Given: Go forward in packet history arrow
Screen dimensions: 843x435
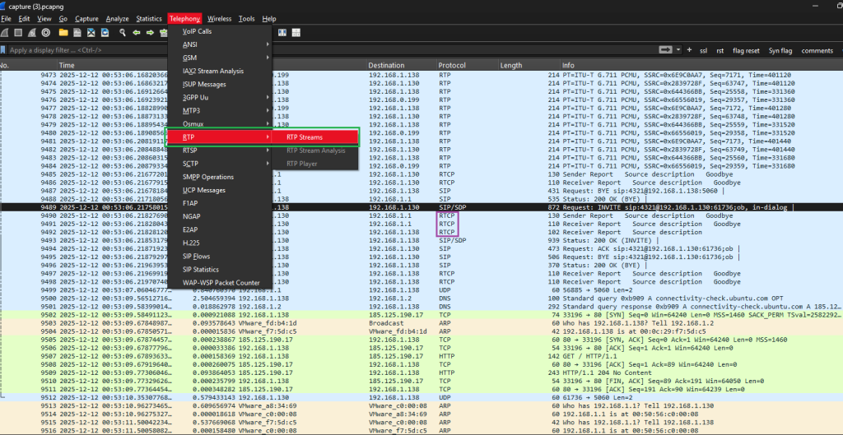Looking at the screenshot, I should tap(151, 33).
